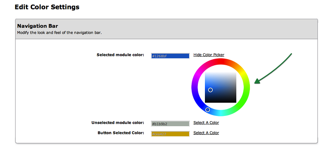Open Select A Color for Button Selected Color
333x152 pixels.
206,133
